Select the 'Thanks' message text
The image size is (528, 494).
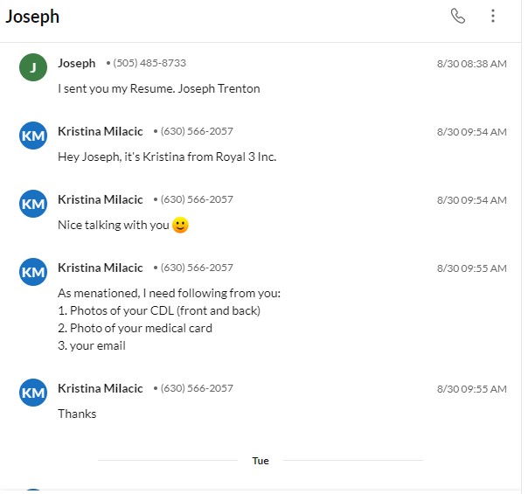click(x=77, y=414)
